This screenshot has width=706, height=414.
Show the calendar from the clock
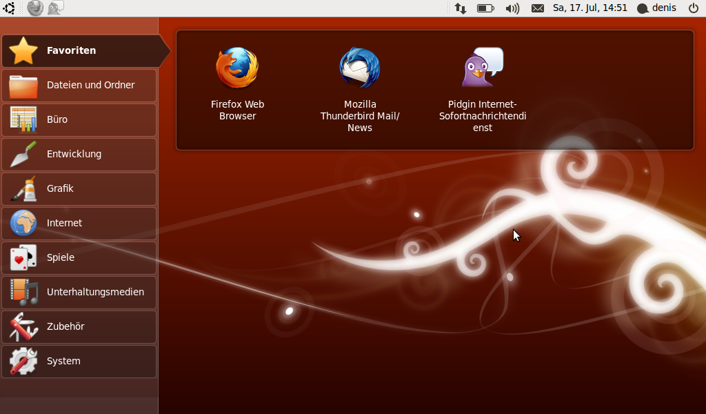[x=590, y=8]
